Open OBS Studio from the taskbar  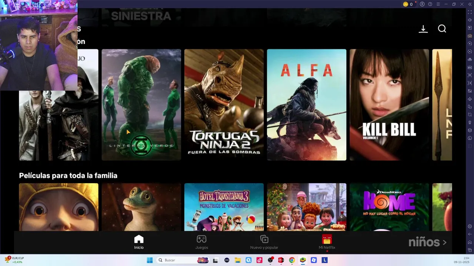tap(270, 260)
